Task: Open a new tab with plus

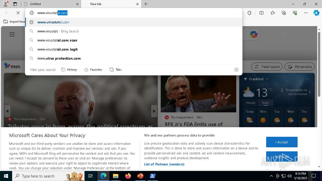Action: pos(146,4)
